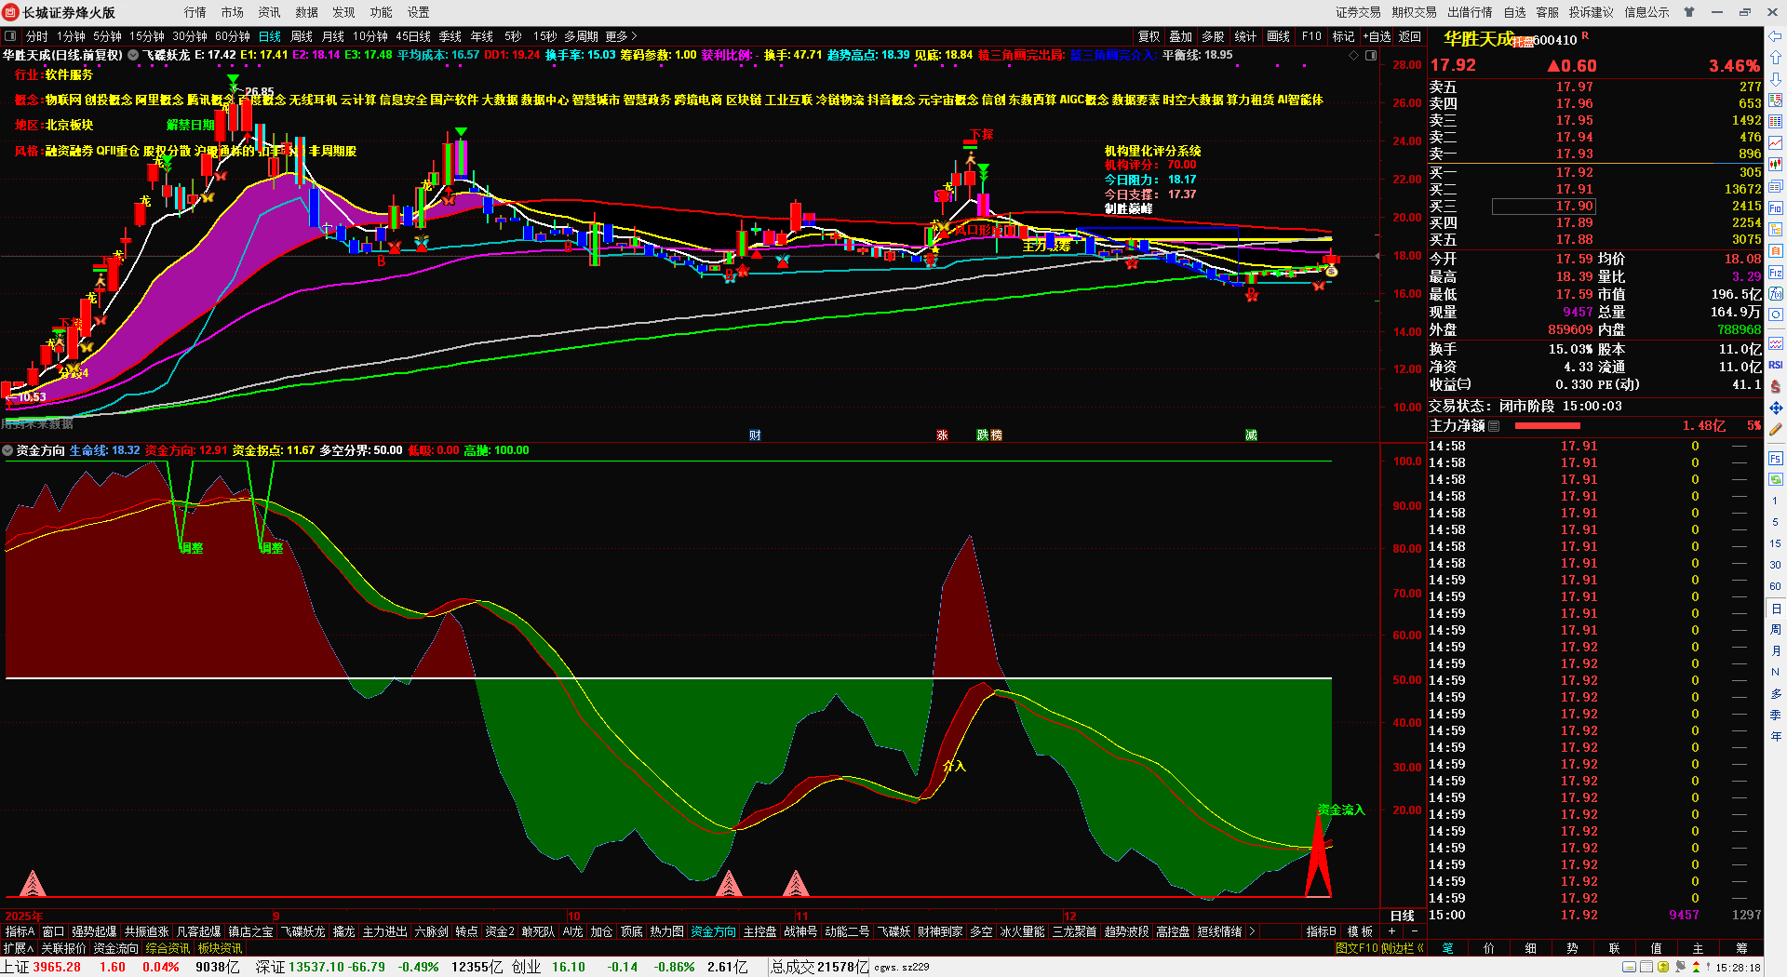Click the up-arrow icon in right sidebar

point(1775,58)
